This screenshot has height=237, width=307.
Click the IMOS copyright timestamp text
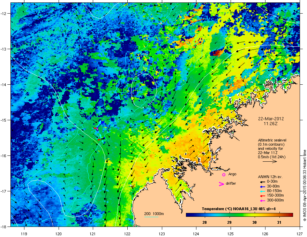click(305, 185)
